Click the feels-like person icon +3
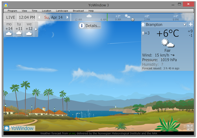This screenshot has height=138, width=197. pyautogui.click(x=146, y=33)
